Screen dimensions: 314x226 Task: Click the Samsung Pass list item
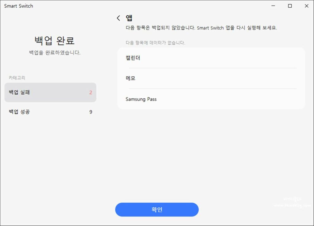point(211,99)
